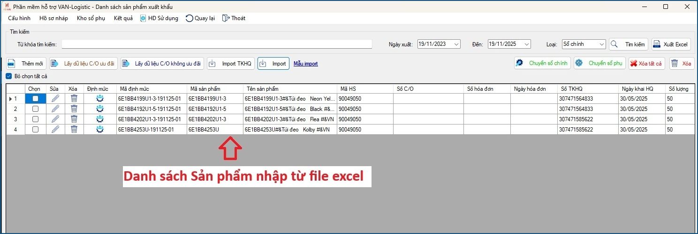Uncheck the Bỏ chọn tất cả checkbox
This screenshot has width=698, height=234.
[8, 76]
